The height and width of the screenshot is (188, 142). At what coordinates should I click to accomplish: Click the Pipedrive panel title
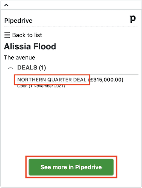(x=18, y=21)
